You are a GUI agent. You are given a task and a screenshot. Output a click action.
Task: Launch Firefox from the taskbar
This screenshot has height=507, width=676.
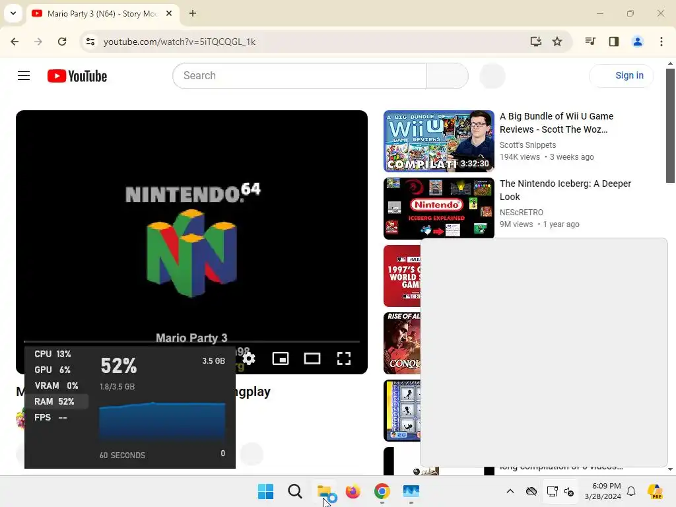pos(353,491)
